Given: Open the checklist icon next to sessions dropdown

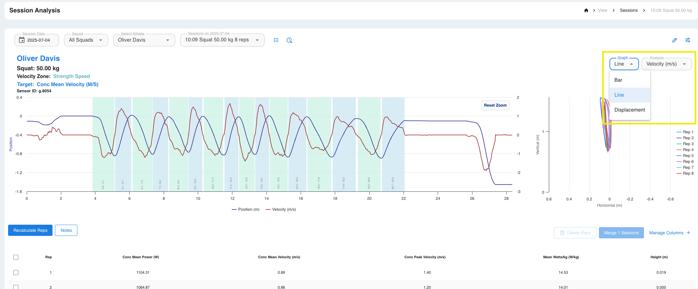Looking at the screenshot, I should (x=276, y=40).
